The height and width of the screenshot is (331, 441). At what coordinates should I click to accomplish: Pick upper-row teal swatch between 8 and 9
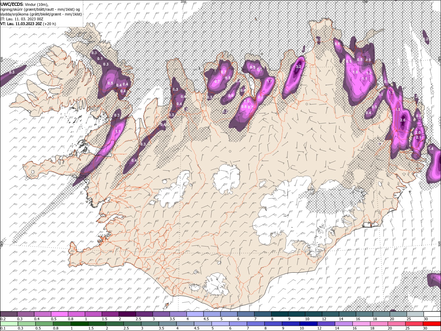click(279, 314)
